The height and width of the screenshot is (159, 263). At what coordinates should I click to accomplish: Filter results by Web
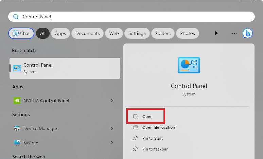click(x=114, y=33)
